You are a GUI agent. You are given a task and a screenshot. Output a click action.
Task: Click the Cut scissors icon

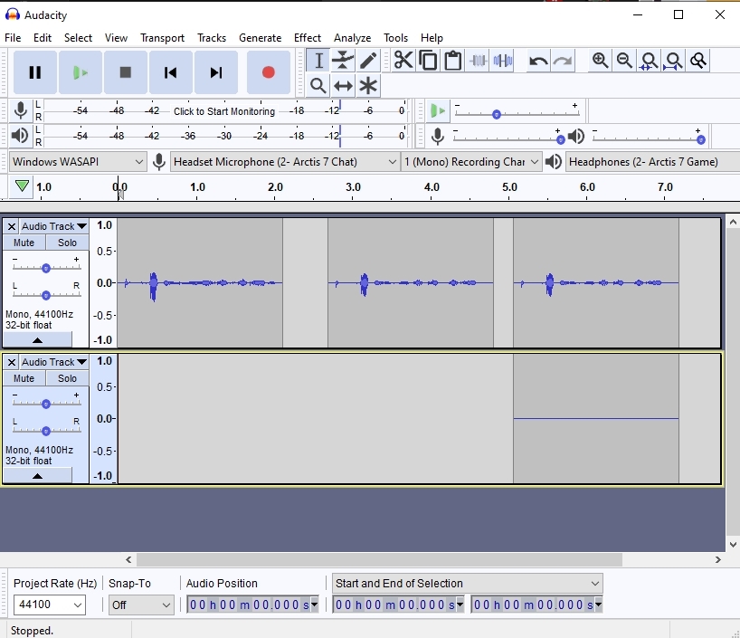click(403, 61)
